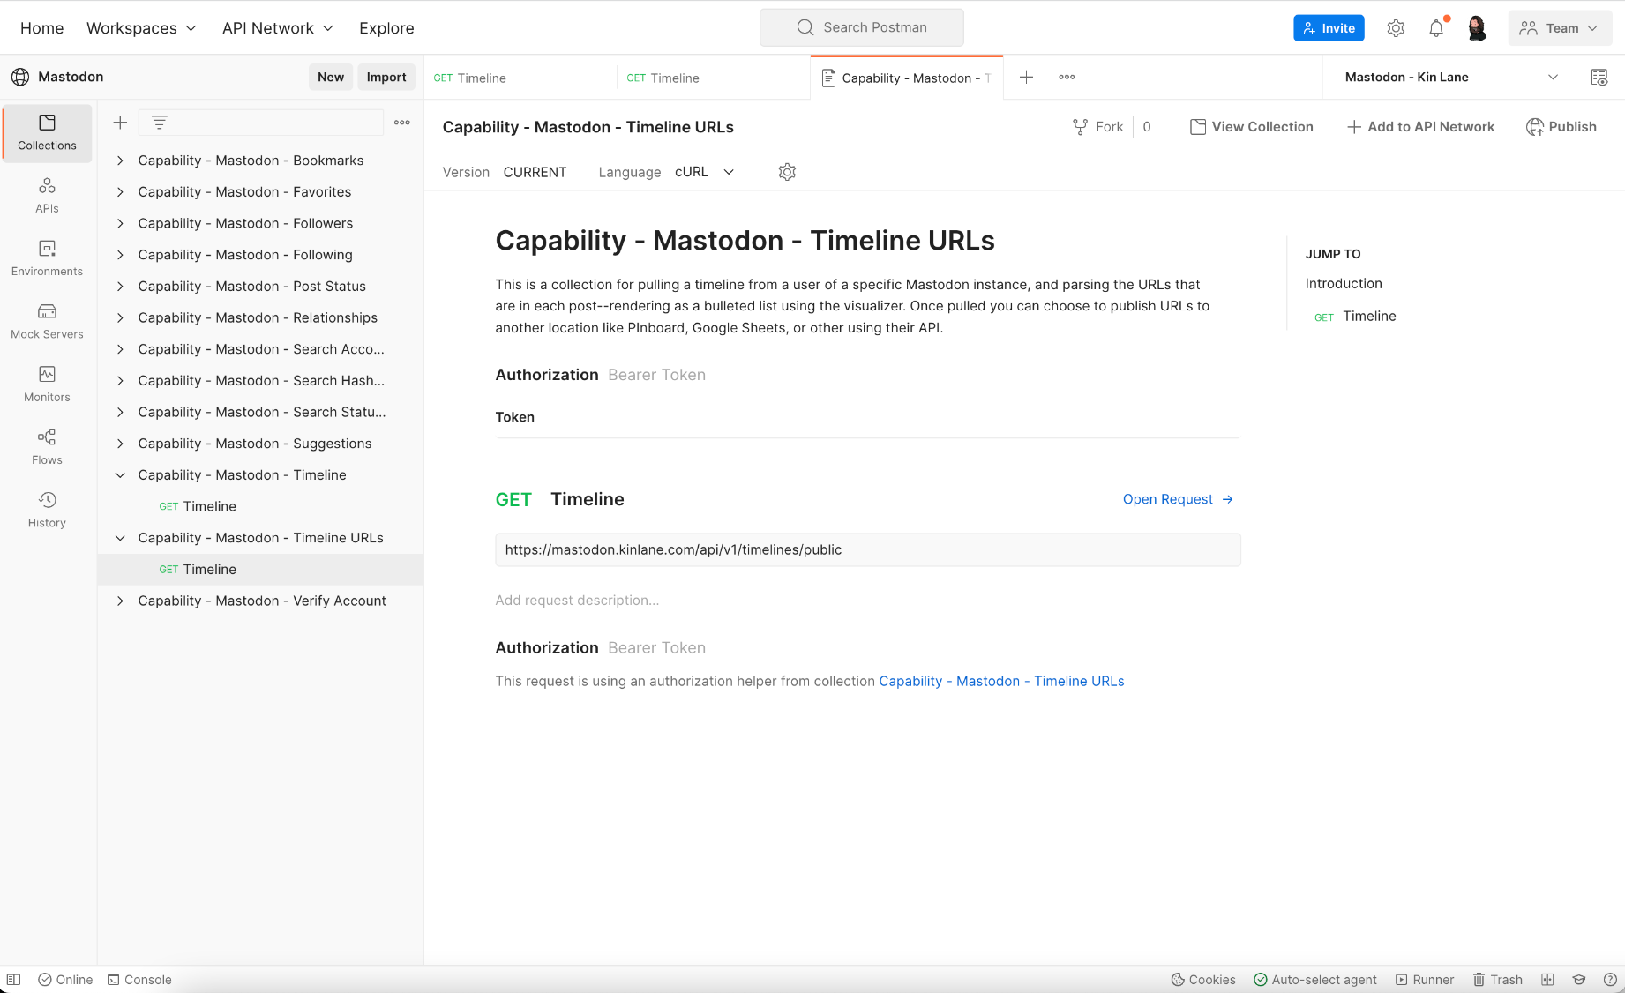Fork the collection
1625x993 pixels.
coord(1097,127)
